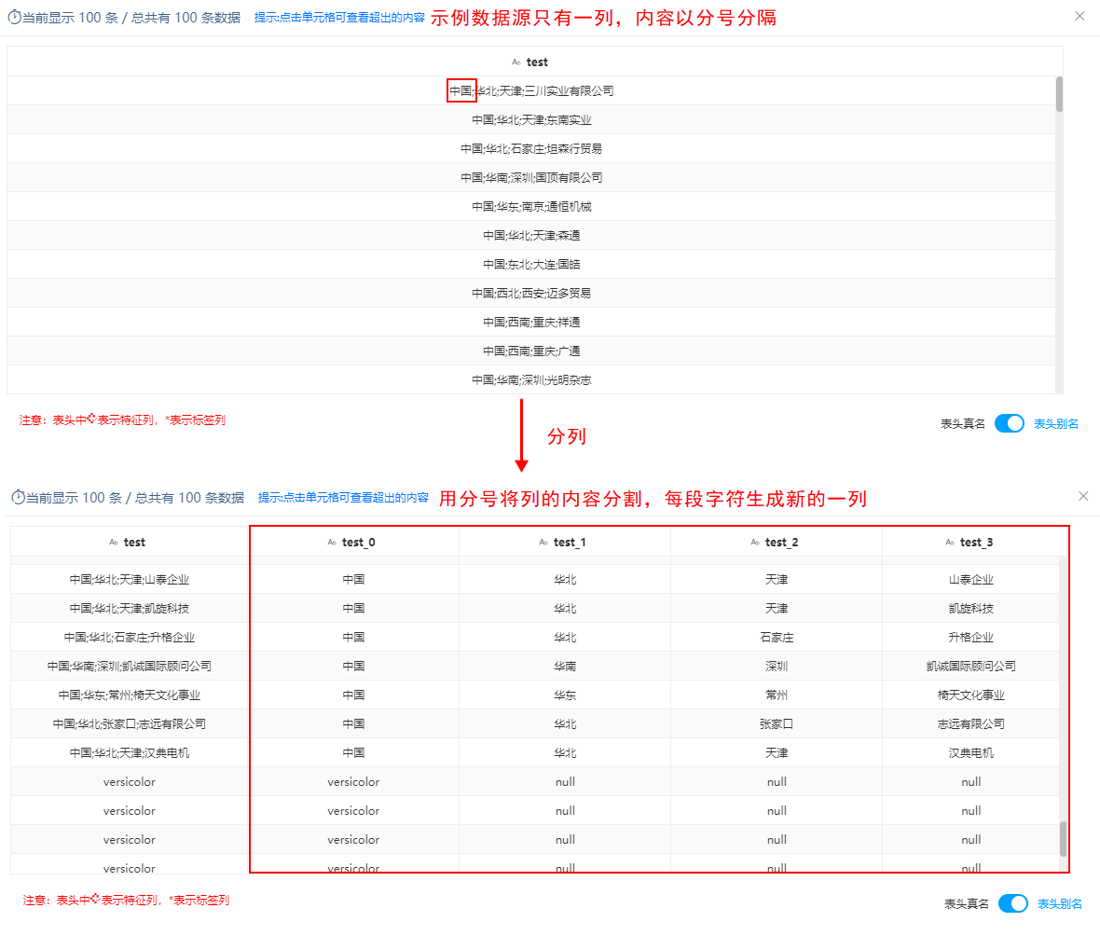The width and height of the screenshot is (1100, 936).
Task: Click row count text in upper panel
Action: (131, 18)
